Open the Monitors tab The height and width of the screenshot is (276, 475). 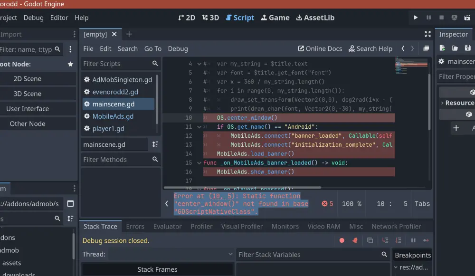click(285, 226)
